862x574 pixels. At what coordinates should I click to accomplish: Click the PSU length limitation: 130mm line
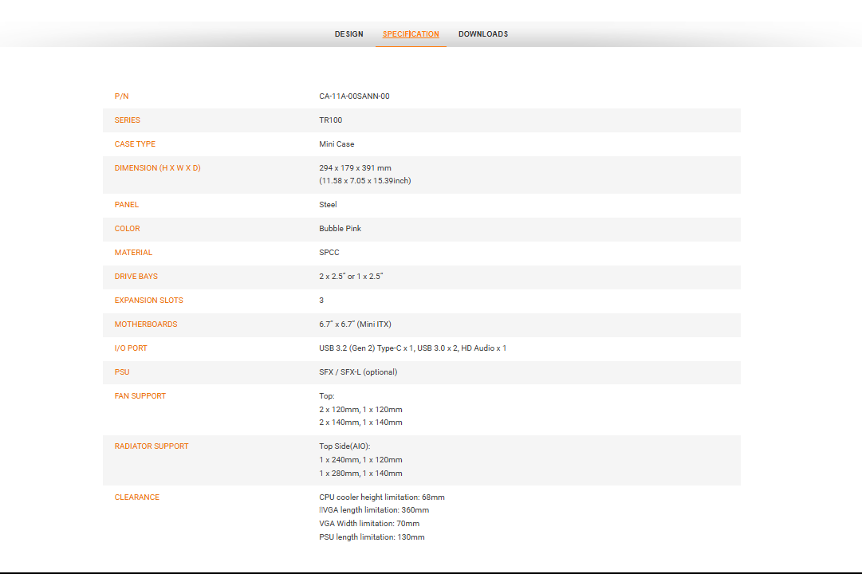(372, 537)
